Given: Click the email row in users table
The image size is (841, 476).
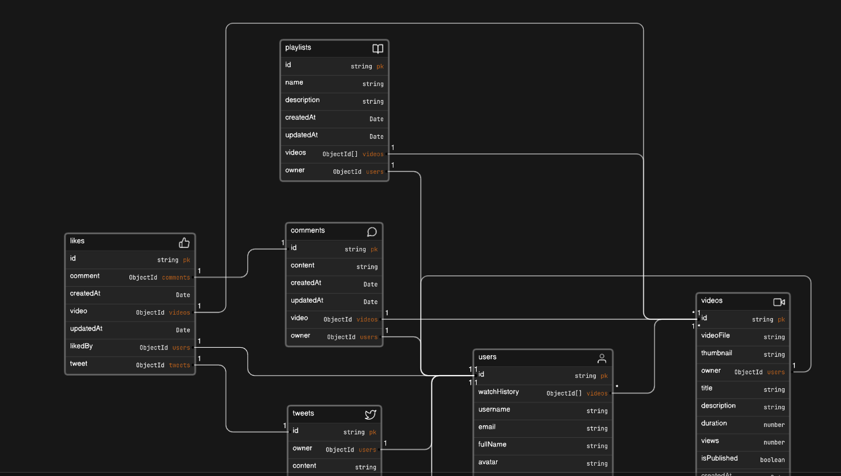Looking at the screenshot, I should tap(543, 428).
